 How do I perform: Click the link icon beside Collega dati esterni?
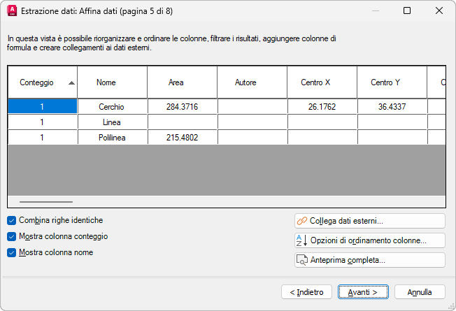coord(302,221)
